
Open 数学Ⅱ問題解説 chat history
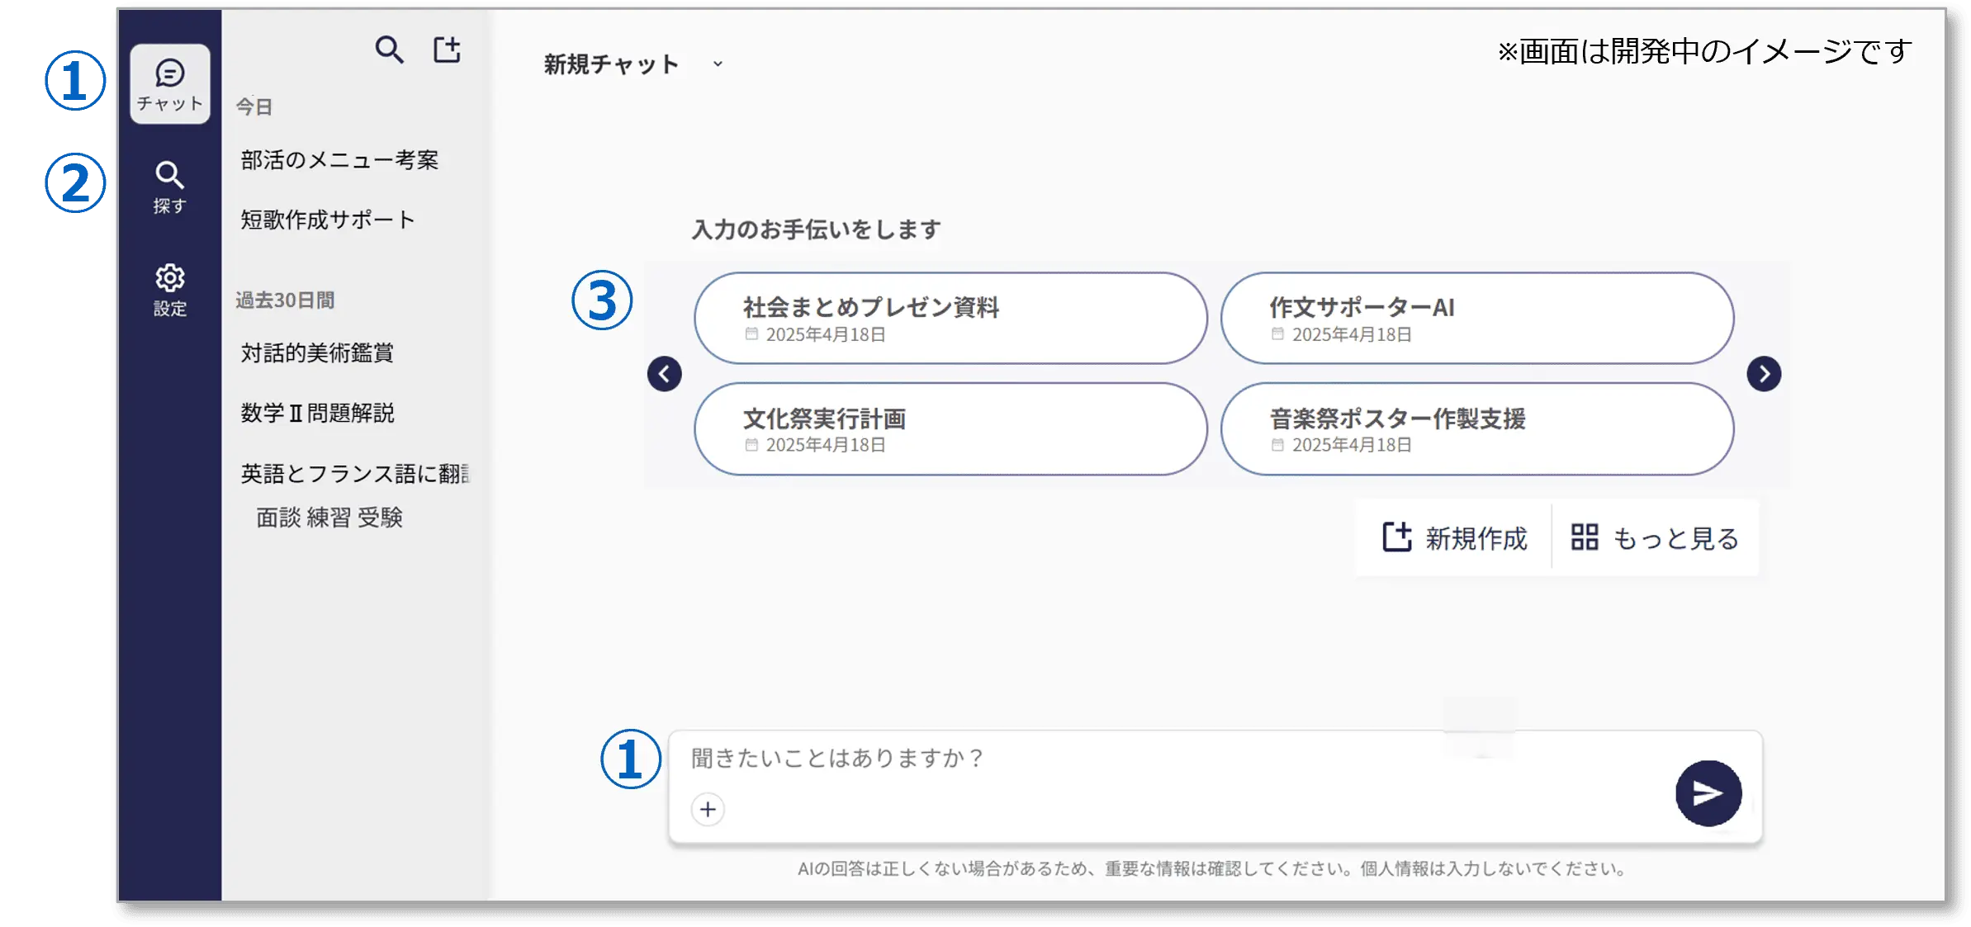317,413
